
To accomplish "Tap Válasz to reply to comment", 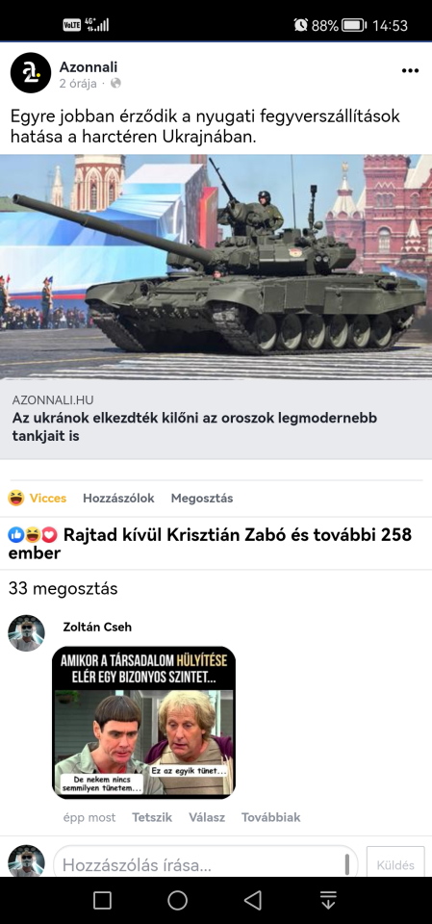I will coord(207,817).
